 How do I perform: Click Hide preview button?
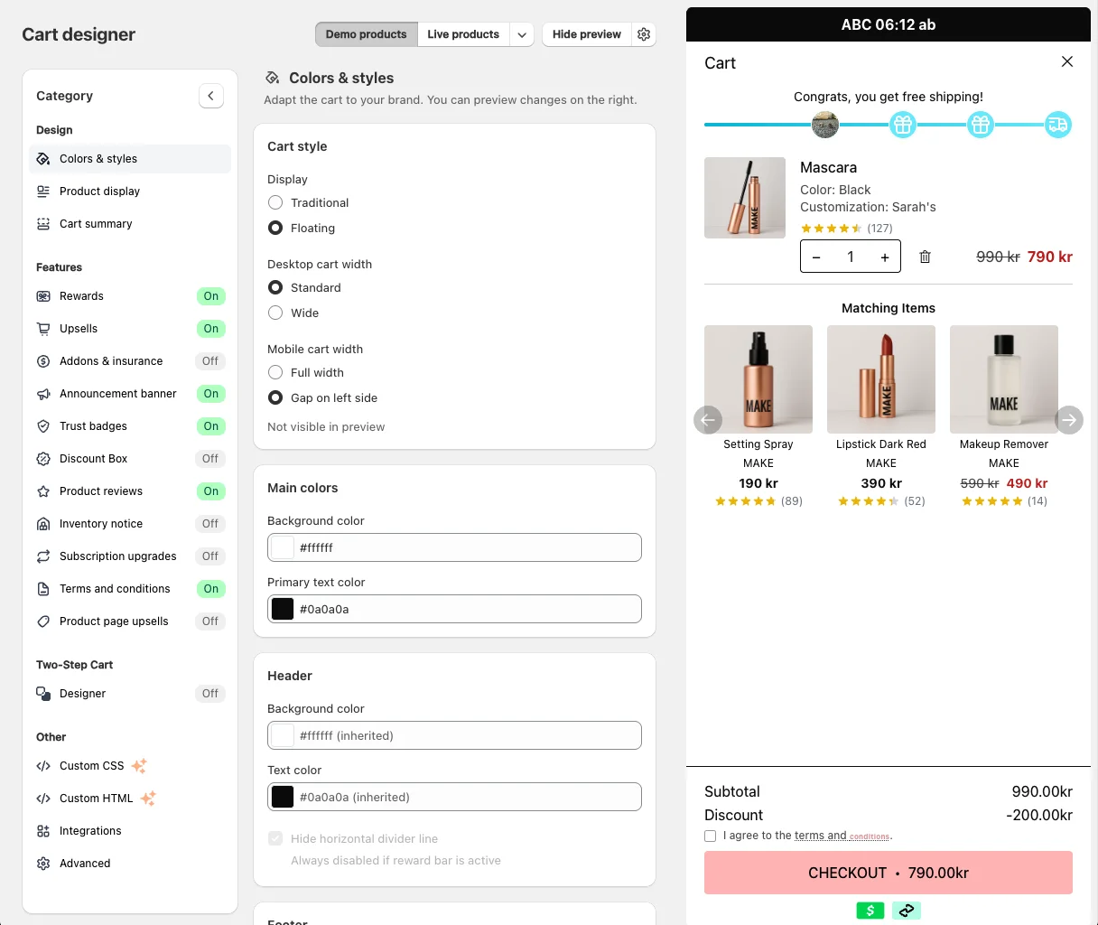click(586, 34)
